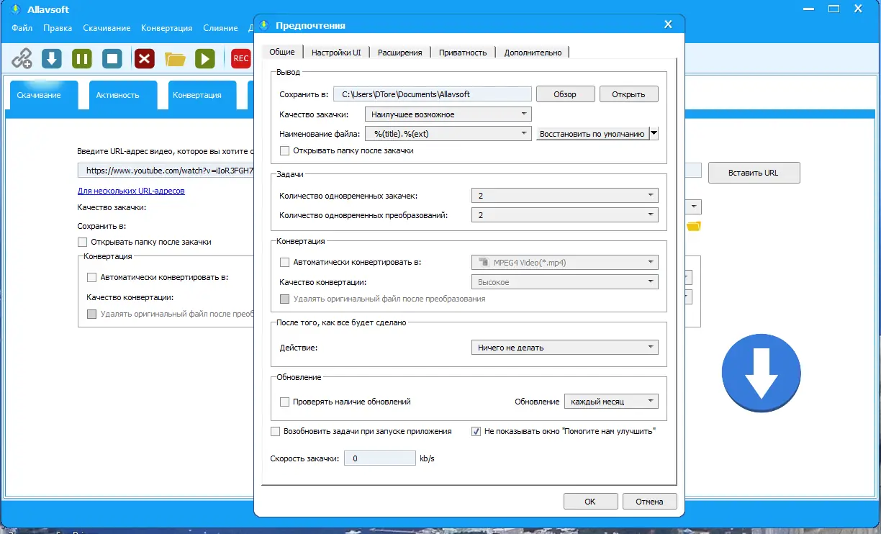The height and width of the screenshot is (534, 881).
Task: Click the red X delete toolbar icon
Action: 145,58
